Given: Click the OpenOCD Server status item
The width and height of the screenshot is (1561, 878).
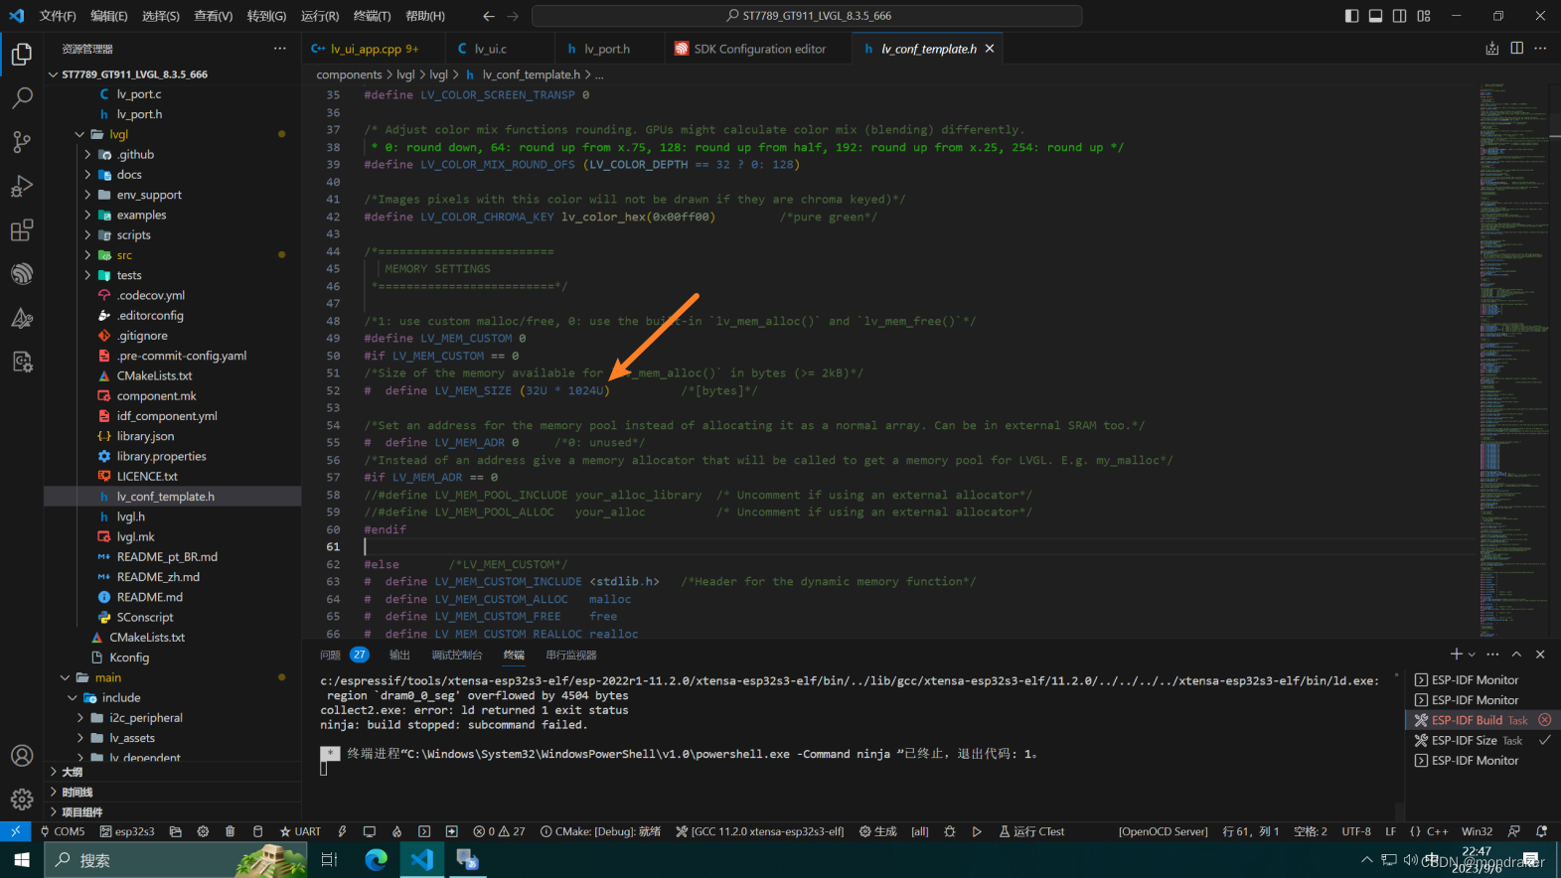Looking at the screenshot, I should tap(1163, 831).
